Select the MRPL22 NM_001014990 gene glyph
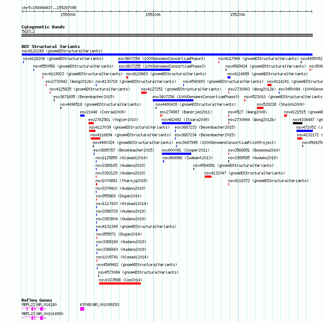The image size is (323, 322). 34,318
